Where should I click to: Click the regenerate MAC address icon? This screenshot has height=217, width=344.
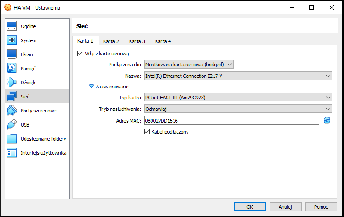click(327, 120)
